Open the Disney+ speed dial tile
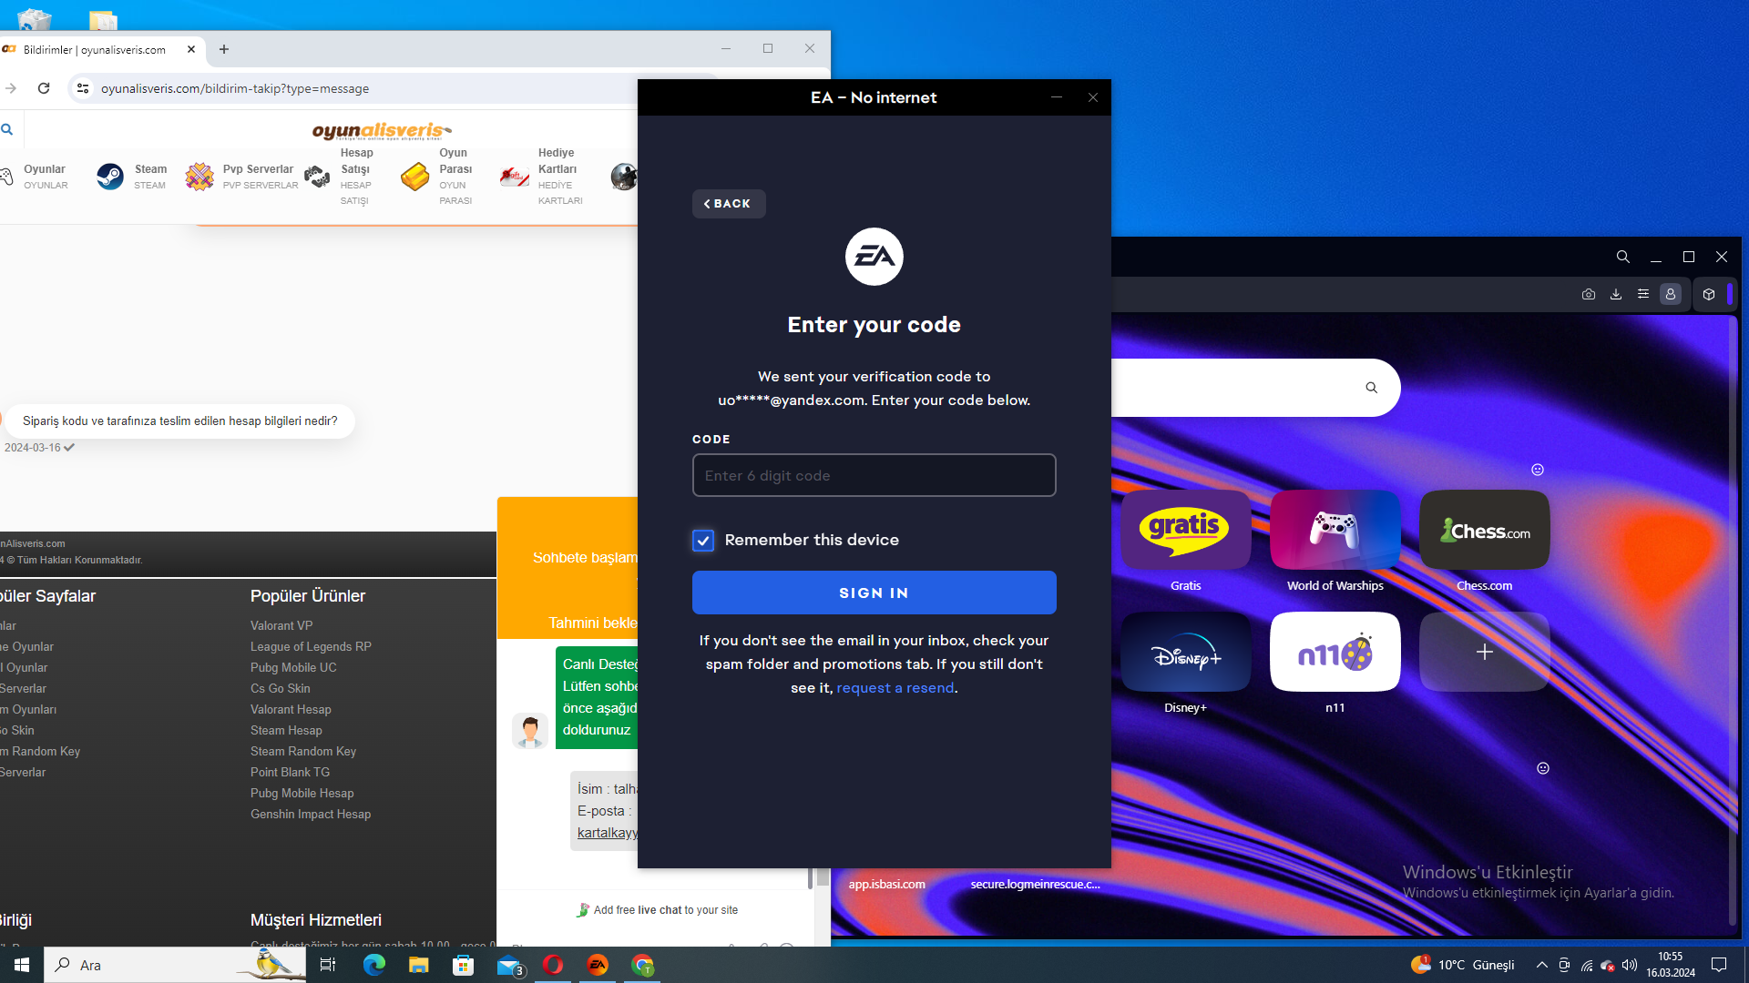Image resolution: width=1749 pixels, height=983 pixels. (1185, 652)
